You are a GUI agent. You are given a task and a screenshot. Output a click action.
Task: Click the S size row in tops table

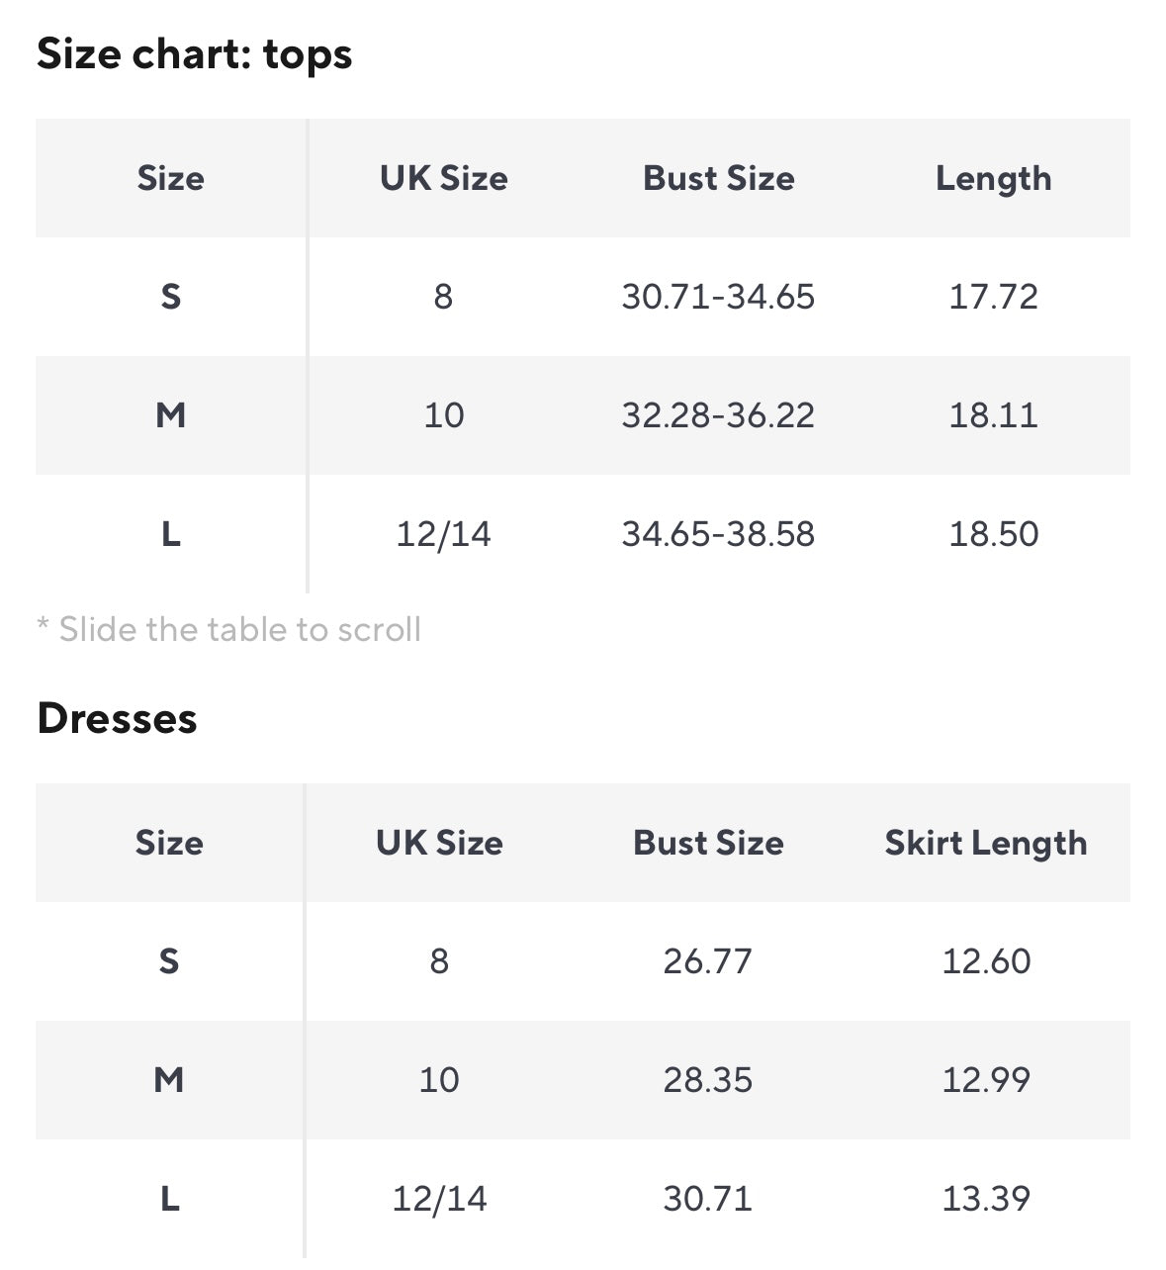point(171,297)
